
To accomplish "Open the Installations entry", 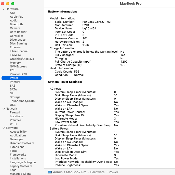I will 18,158.
